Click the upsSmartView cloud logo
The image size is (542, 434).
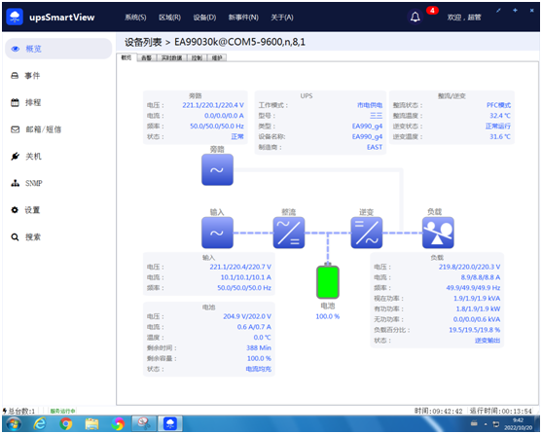point(15,17)
